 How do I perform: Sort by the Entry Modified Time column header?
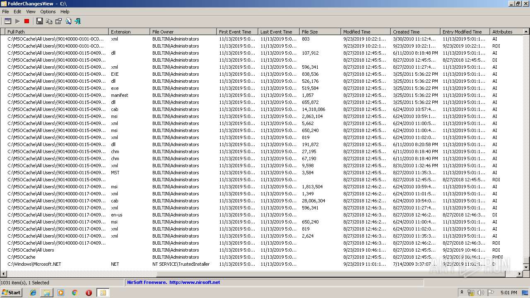(x=465, y=32)
